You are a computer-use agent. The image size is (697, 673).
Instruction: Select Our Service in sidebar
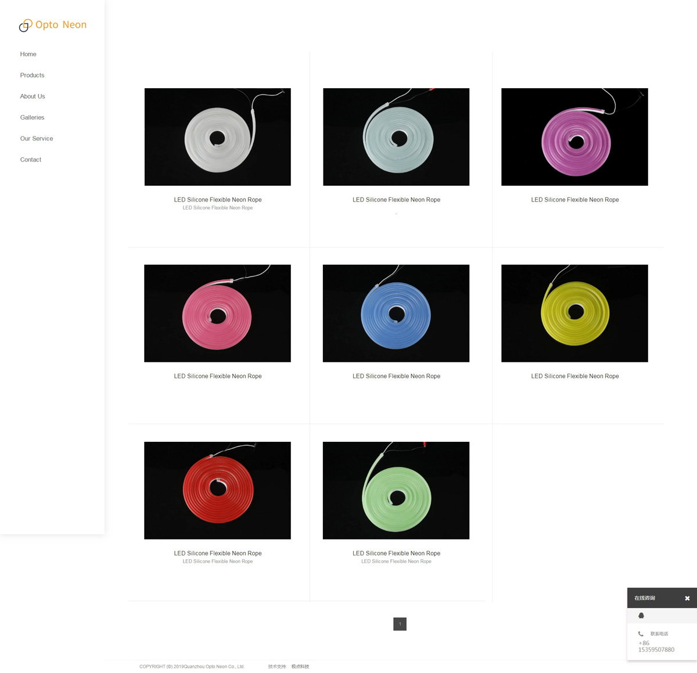click(x=37, y=139)
